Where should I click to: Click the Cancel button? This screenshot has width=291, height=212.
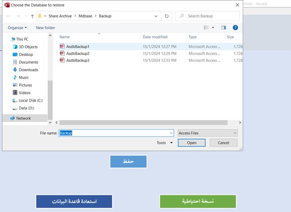click(224, 143)
